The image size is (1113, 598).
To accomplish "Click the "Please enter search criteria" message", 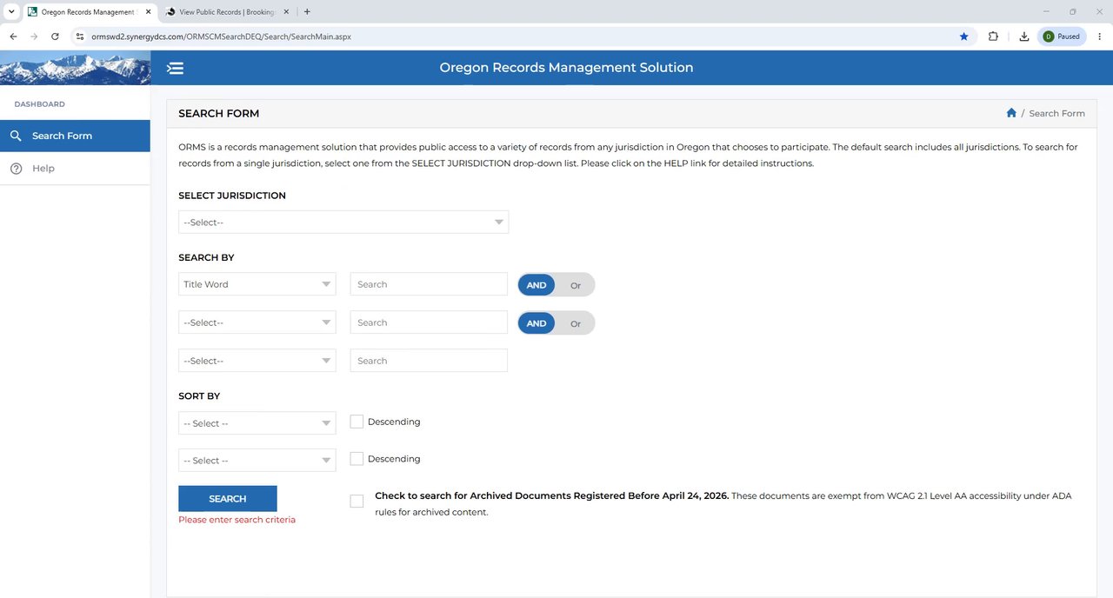I will tap(237, 520).
